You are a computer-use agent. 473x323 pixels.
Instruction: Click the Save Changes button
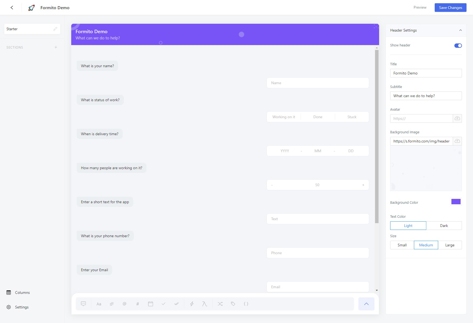[x=450, y=8]
